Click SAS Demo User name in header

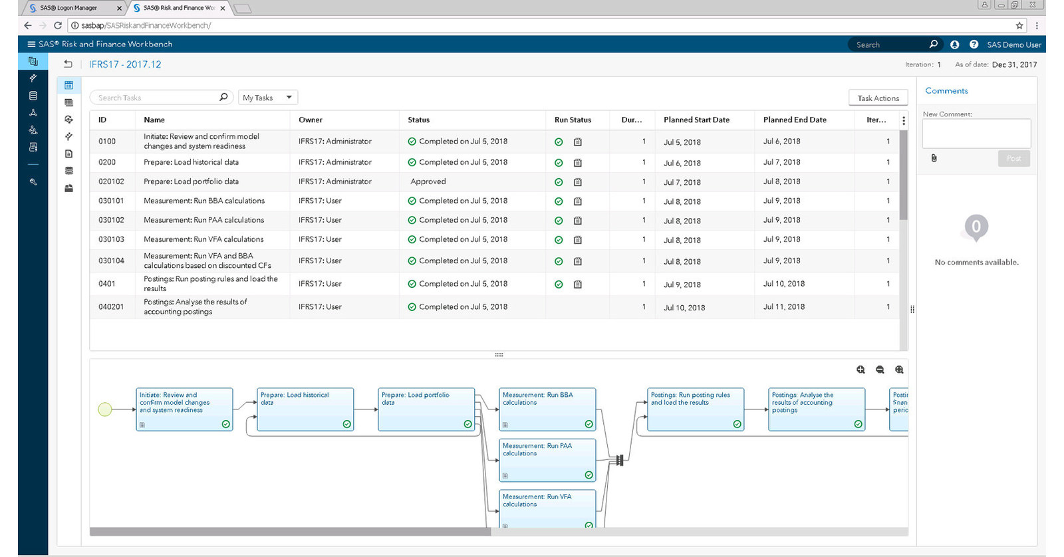pyautogui.click(x=1014, y=45)
